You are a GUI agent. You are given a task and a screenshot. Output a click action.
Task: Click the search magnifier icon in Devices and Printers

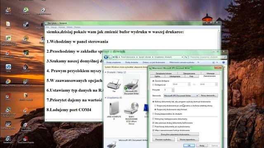225,57
